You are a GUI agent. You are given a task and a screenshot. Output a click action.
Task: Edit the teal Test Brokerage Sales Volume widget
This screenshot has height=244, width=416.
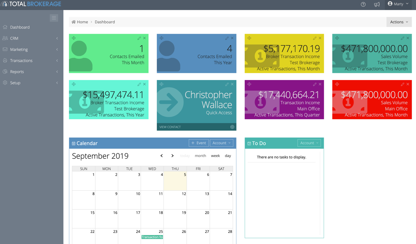point(403,38)
